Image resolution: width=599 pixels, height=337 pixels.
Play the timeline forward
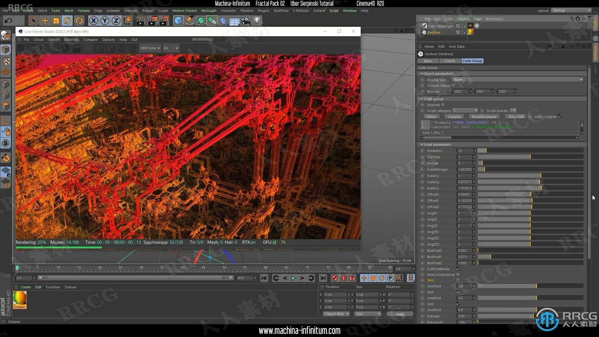tap(293, 278)
